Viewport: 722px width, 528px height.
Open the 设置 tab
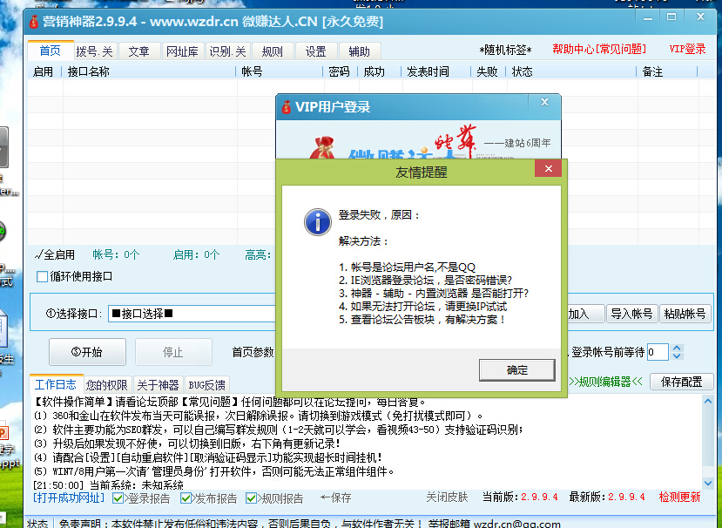click(315, 51)
